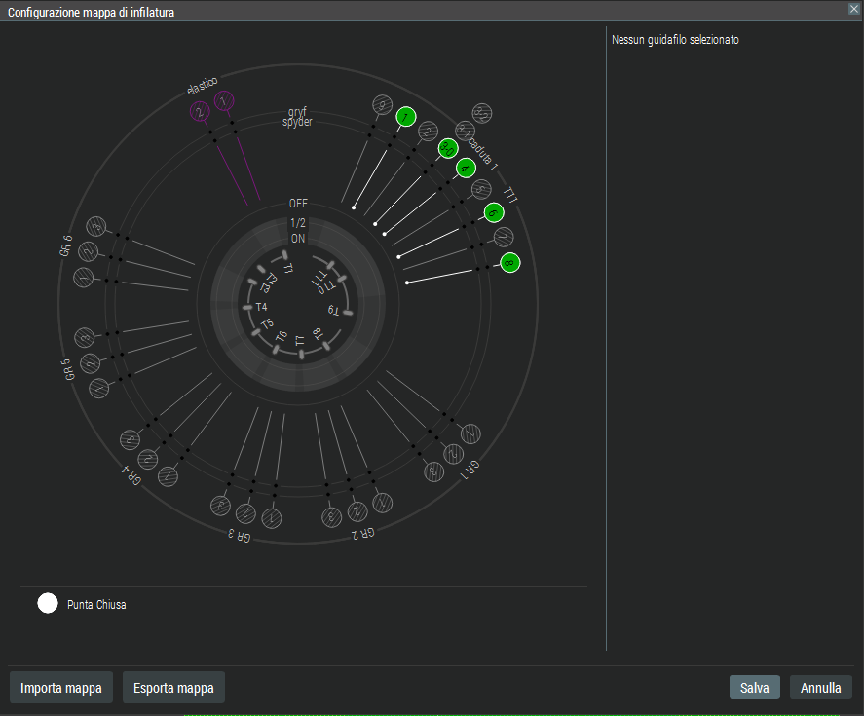Enable hatched yarn guide 7 in caduta 1
Image resolution: width=864 pixels, height=716 pixels.
[x=504, y=237]
